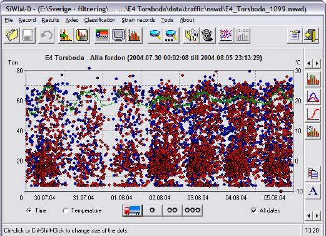Open the Tools menu
The width and height of the screenshot is (326, 236).
pos(167,20)
